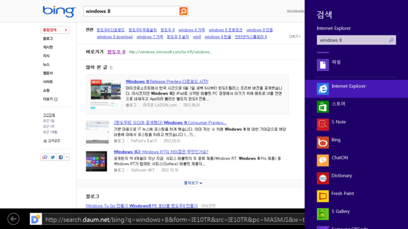Choose the Dictionary app icon

[x=323, y=178]
